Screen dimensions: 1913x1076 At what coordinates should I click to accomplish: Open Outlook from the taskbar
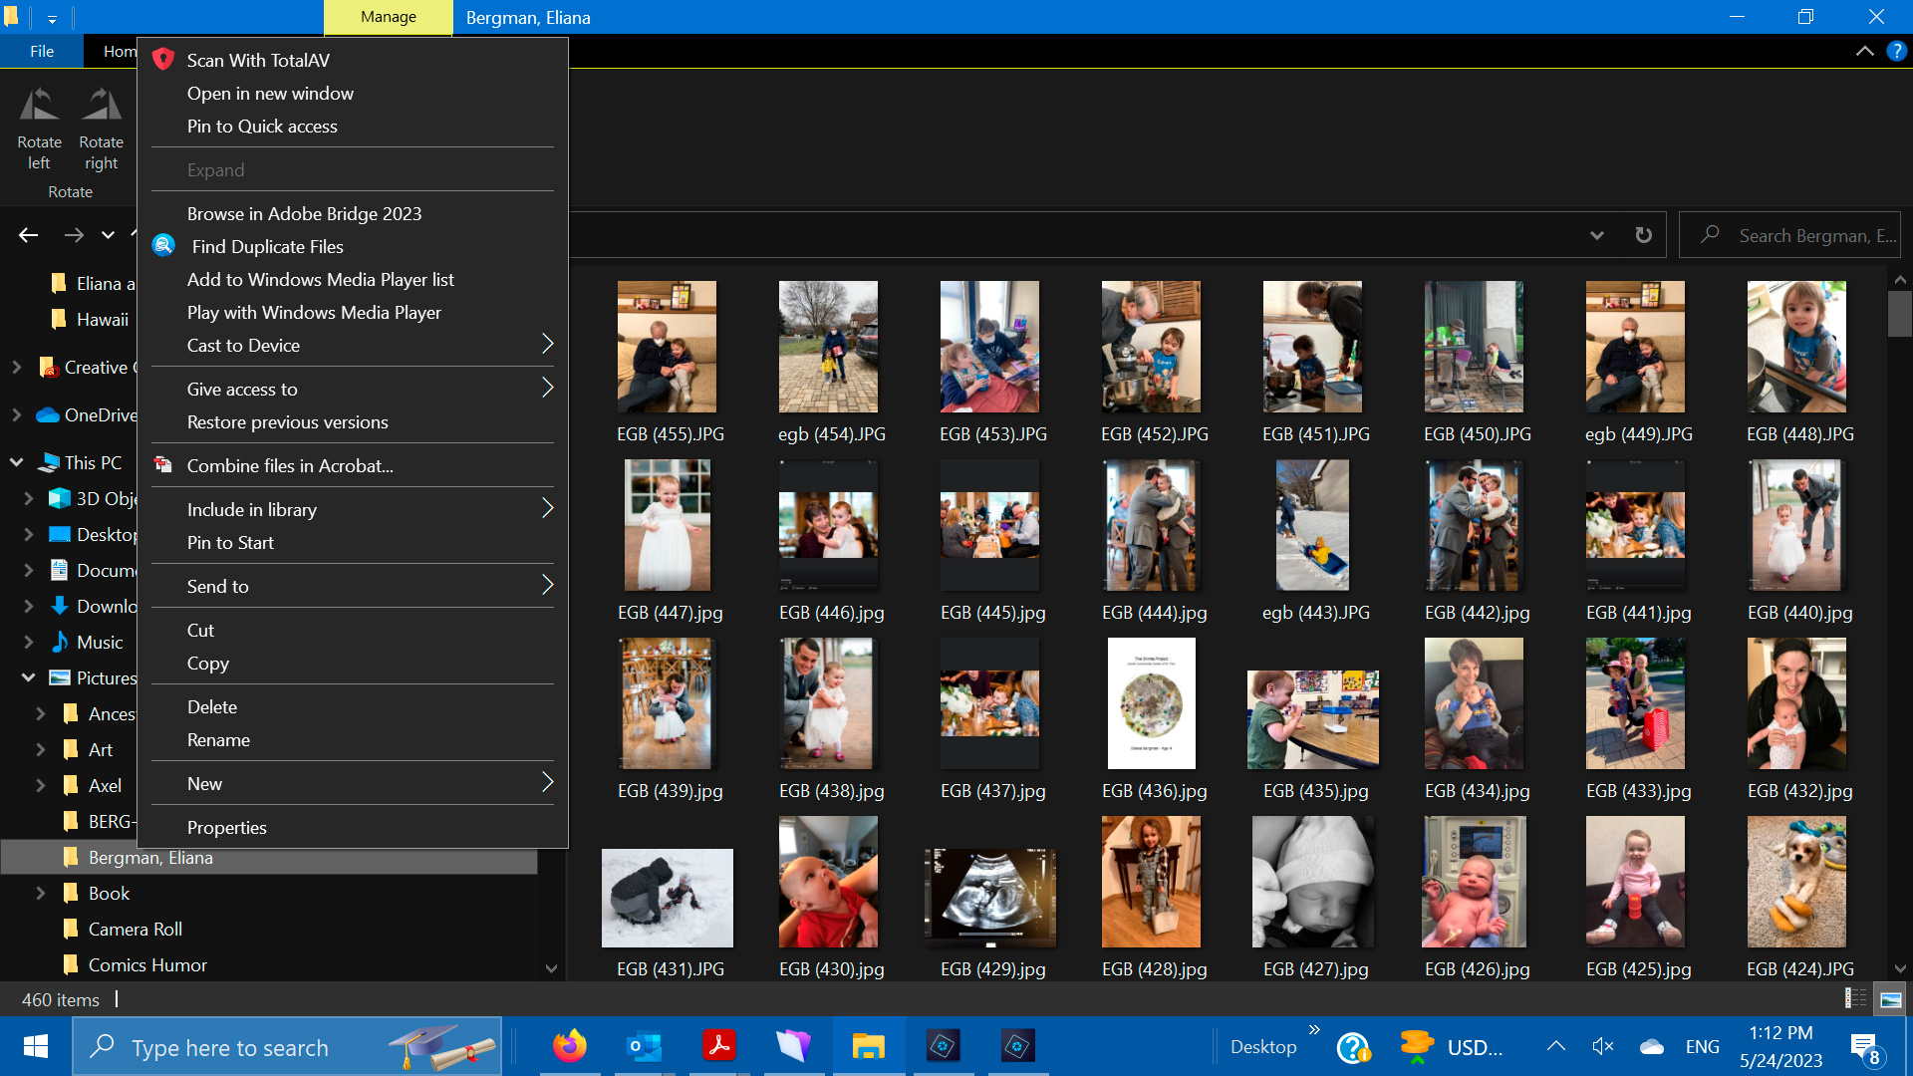pyautogui.click(x=645, y=1046)
